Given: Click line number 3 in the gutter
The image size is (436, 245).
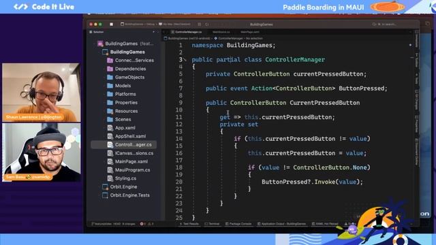Looking at the screenshot, I should pos(181,59).
